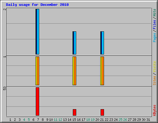Click the x-axis day label '1'
The height and width of the screenshot is (123, 158).
tap(10, 120)
